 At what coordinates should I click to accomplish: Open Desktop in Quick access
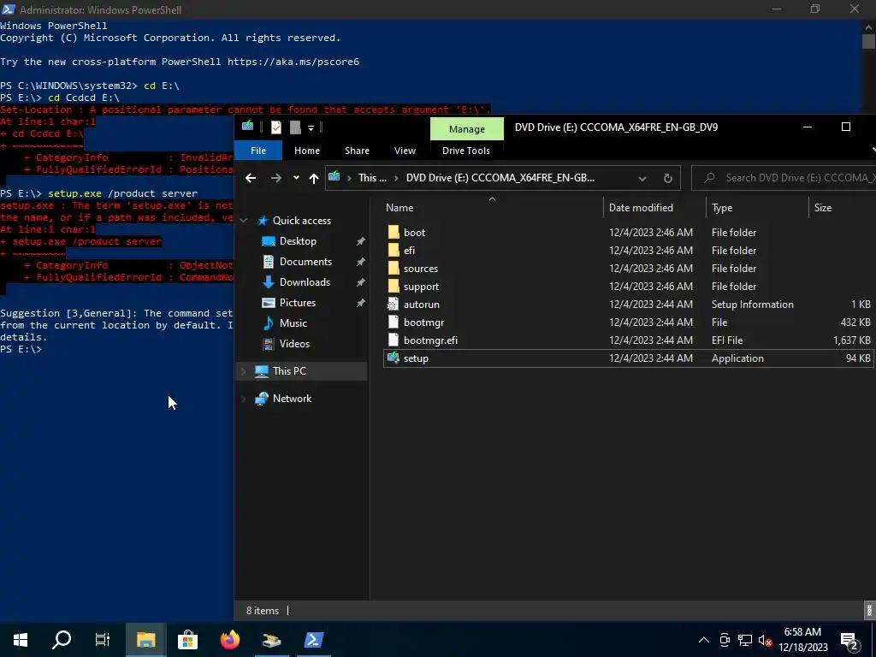297,240
